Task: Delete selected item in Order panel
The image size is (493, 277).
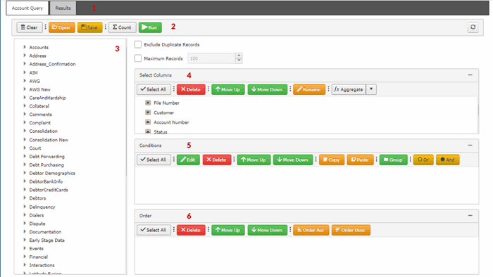Action: (191, 230)
